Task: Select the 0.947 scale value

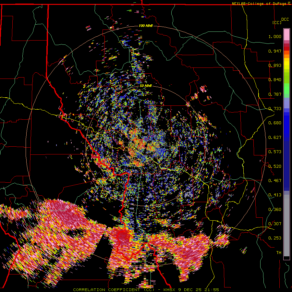Action: pos(275,51)
